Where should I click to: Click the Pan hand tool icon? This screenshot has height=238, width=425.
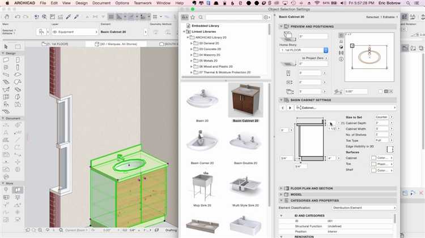(6, 17)
